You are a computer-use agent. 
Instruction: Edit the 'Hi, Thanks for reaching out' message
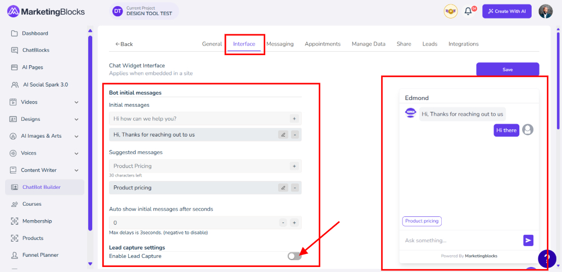pos(283,135)
